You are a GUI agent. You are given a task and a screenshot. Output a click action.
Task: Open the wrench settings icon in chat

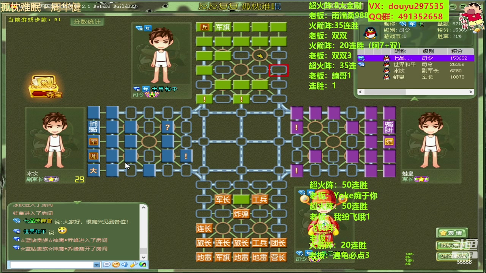pyautogui.click(x=134, y=265)
